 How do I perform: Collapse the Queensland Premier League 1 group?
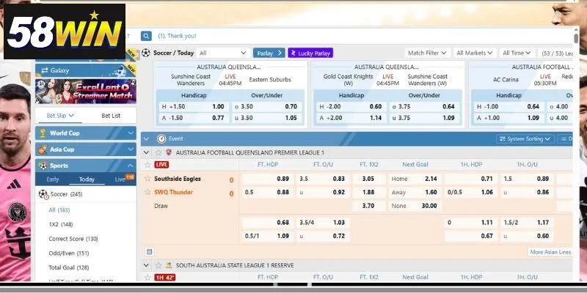coord(146,152)
